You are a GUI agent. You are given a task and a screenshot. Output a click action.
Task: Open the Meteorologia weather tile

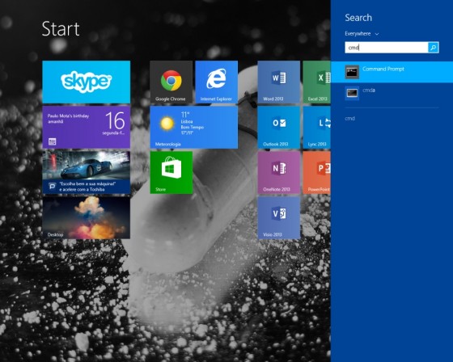[194, 128]
